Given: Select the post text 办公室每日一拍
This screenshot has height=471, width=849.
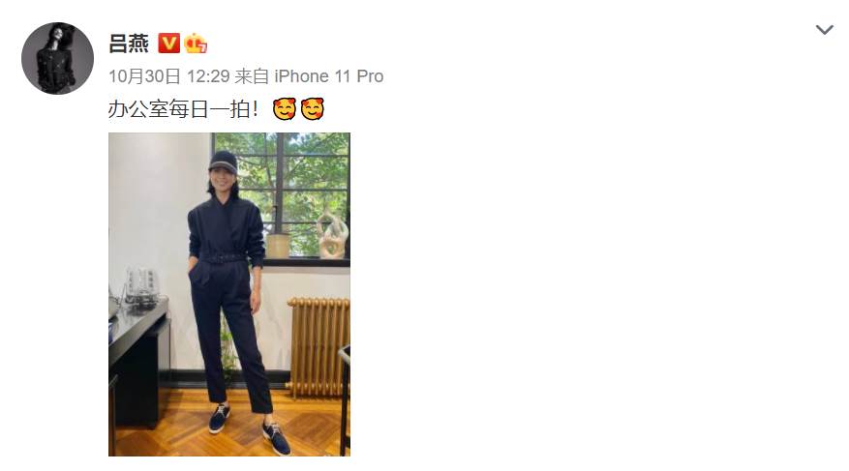Looking at the screenshot, I should pos(183,109).
